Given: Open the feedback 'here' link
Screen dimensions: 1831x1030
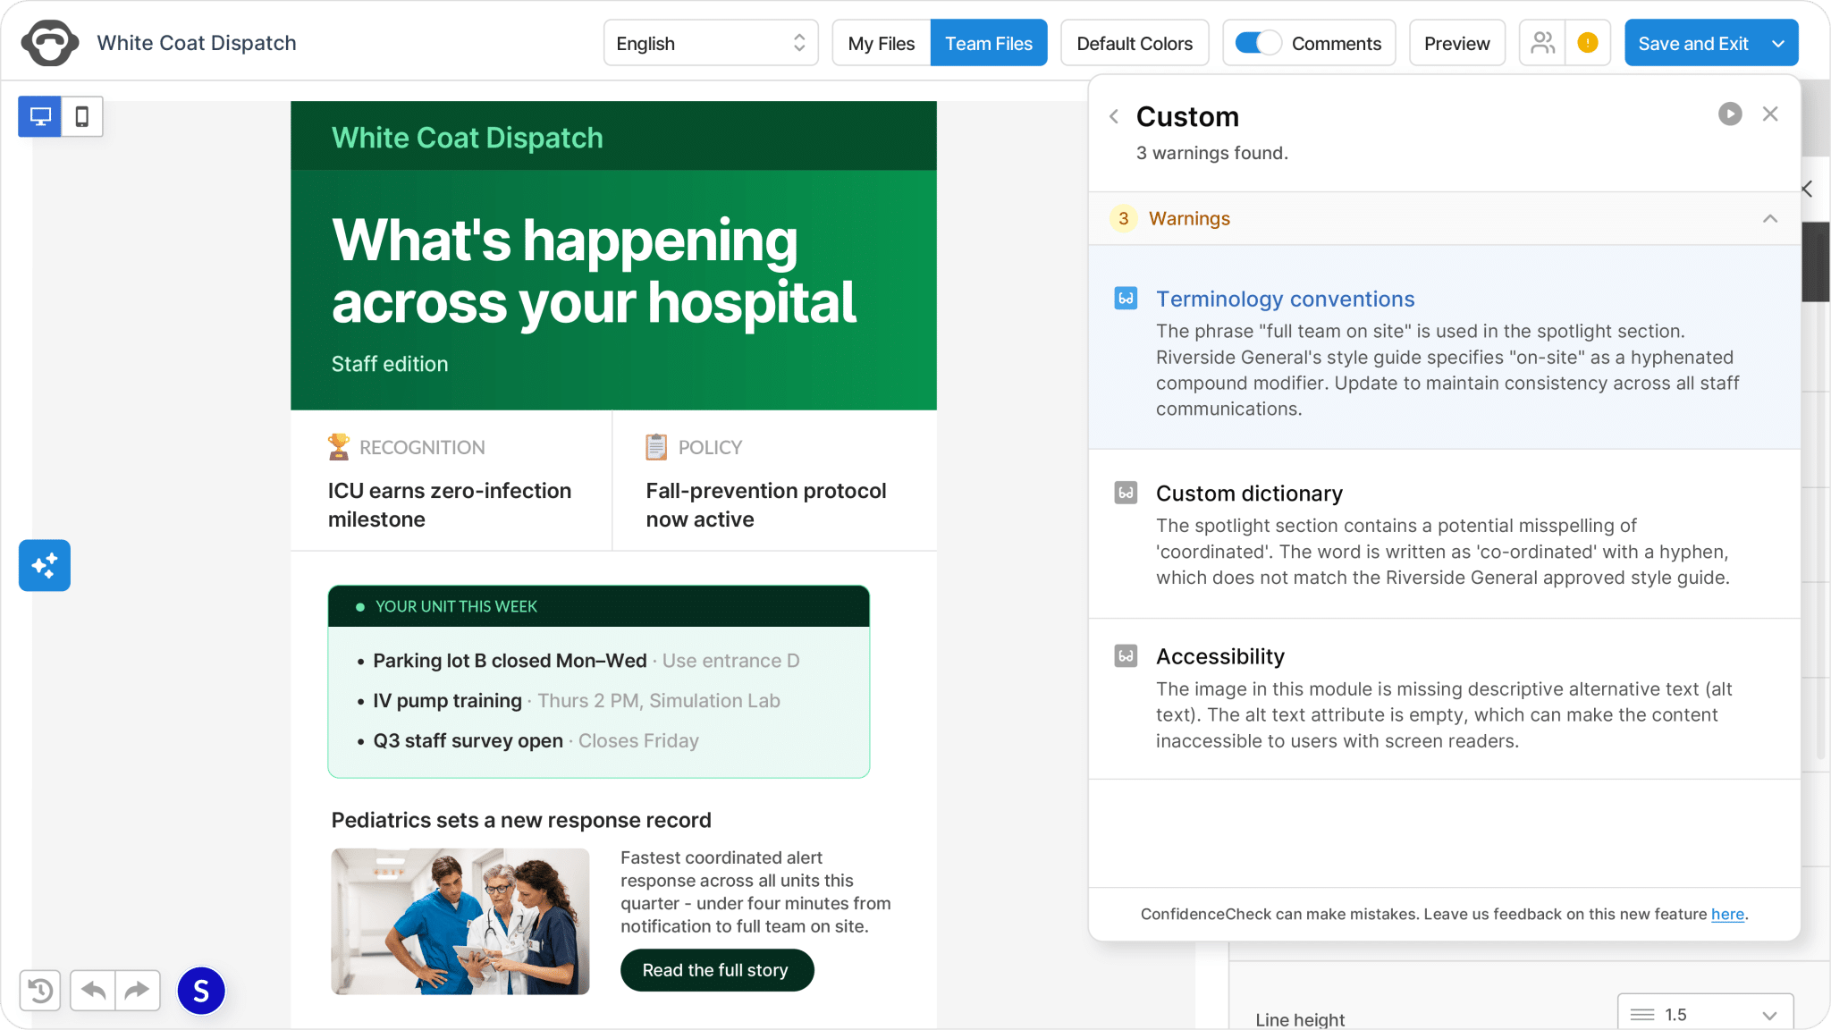Looking at the screenshot, I should point(1727,914).
